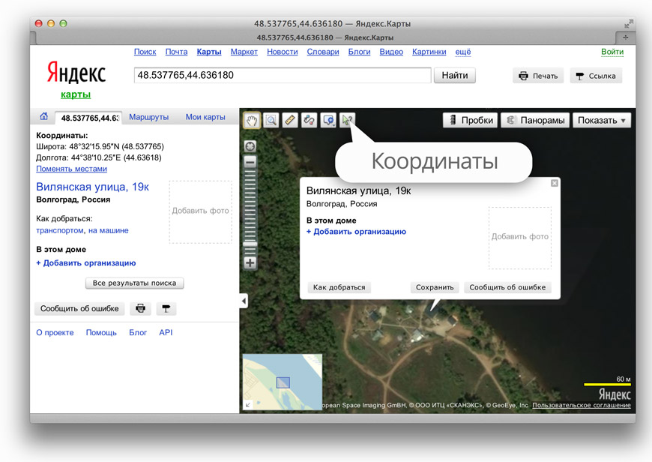The height and width of the screenshot is (462, 652).
Task: Click the fullscreen arrows icon in title bar
Action: click(x=628, y=24)
